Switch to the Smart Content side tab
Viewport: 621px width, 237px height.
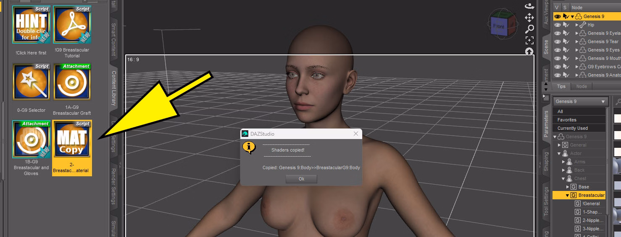(x=113, y=39)
